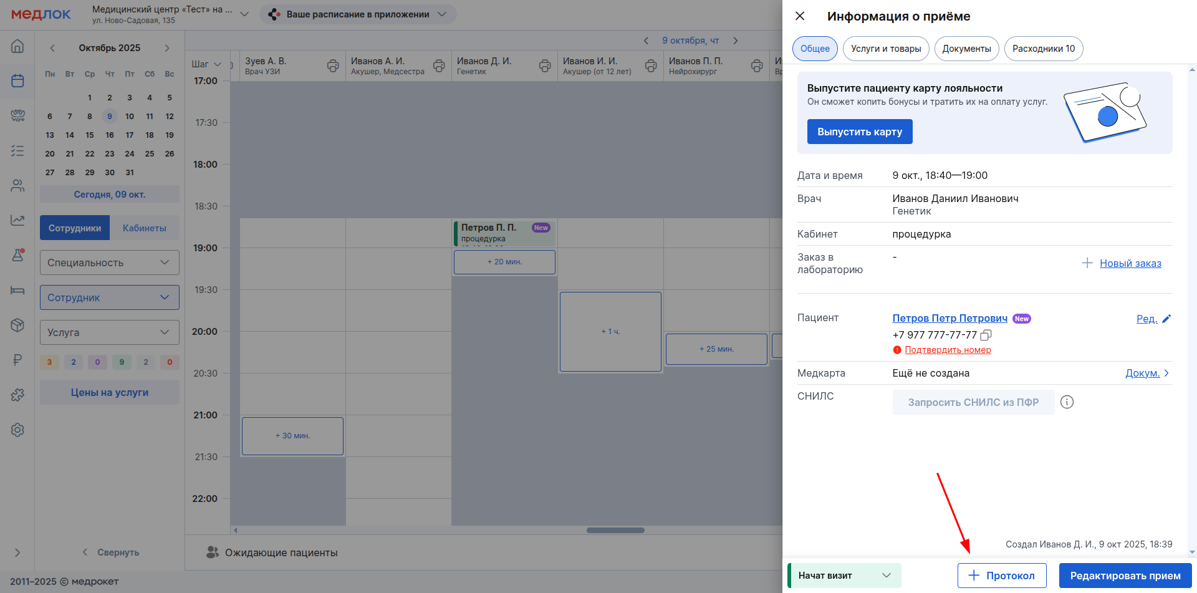Click the Подтвердить номер link
1197x593 pixels.
pyautogui.click(x=948, y=350)
